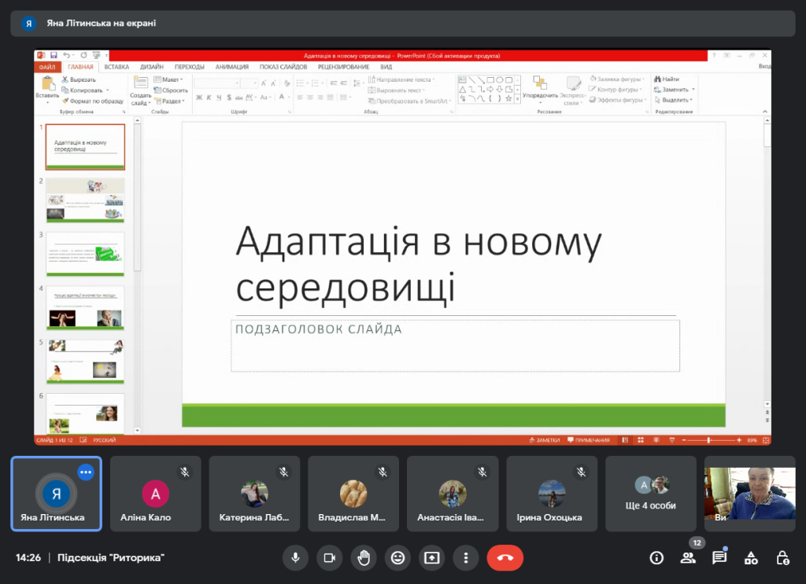Open the three-dot more options in call bar
This screenshot has width=806, height=584.
coord(466,557)
